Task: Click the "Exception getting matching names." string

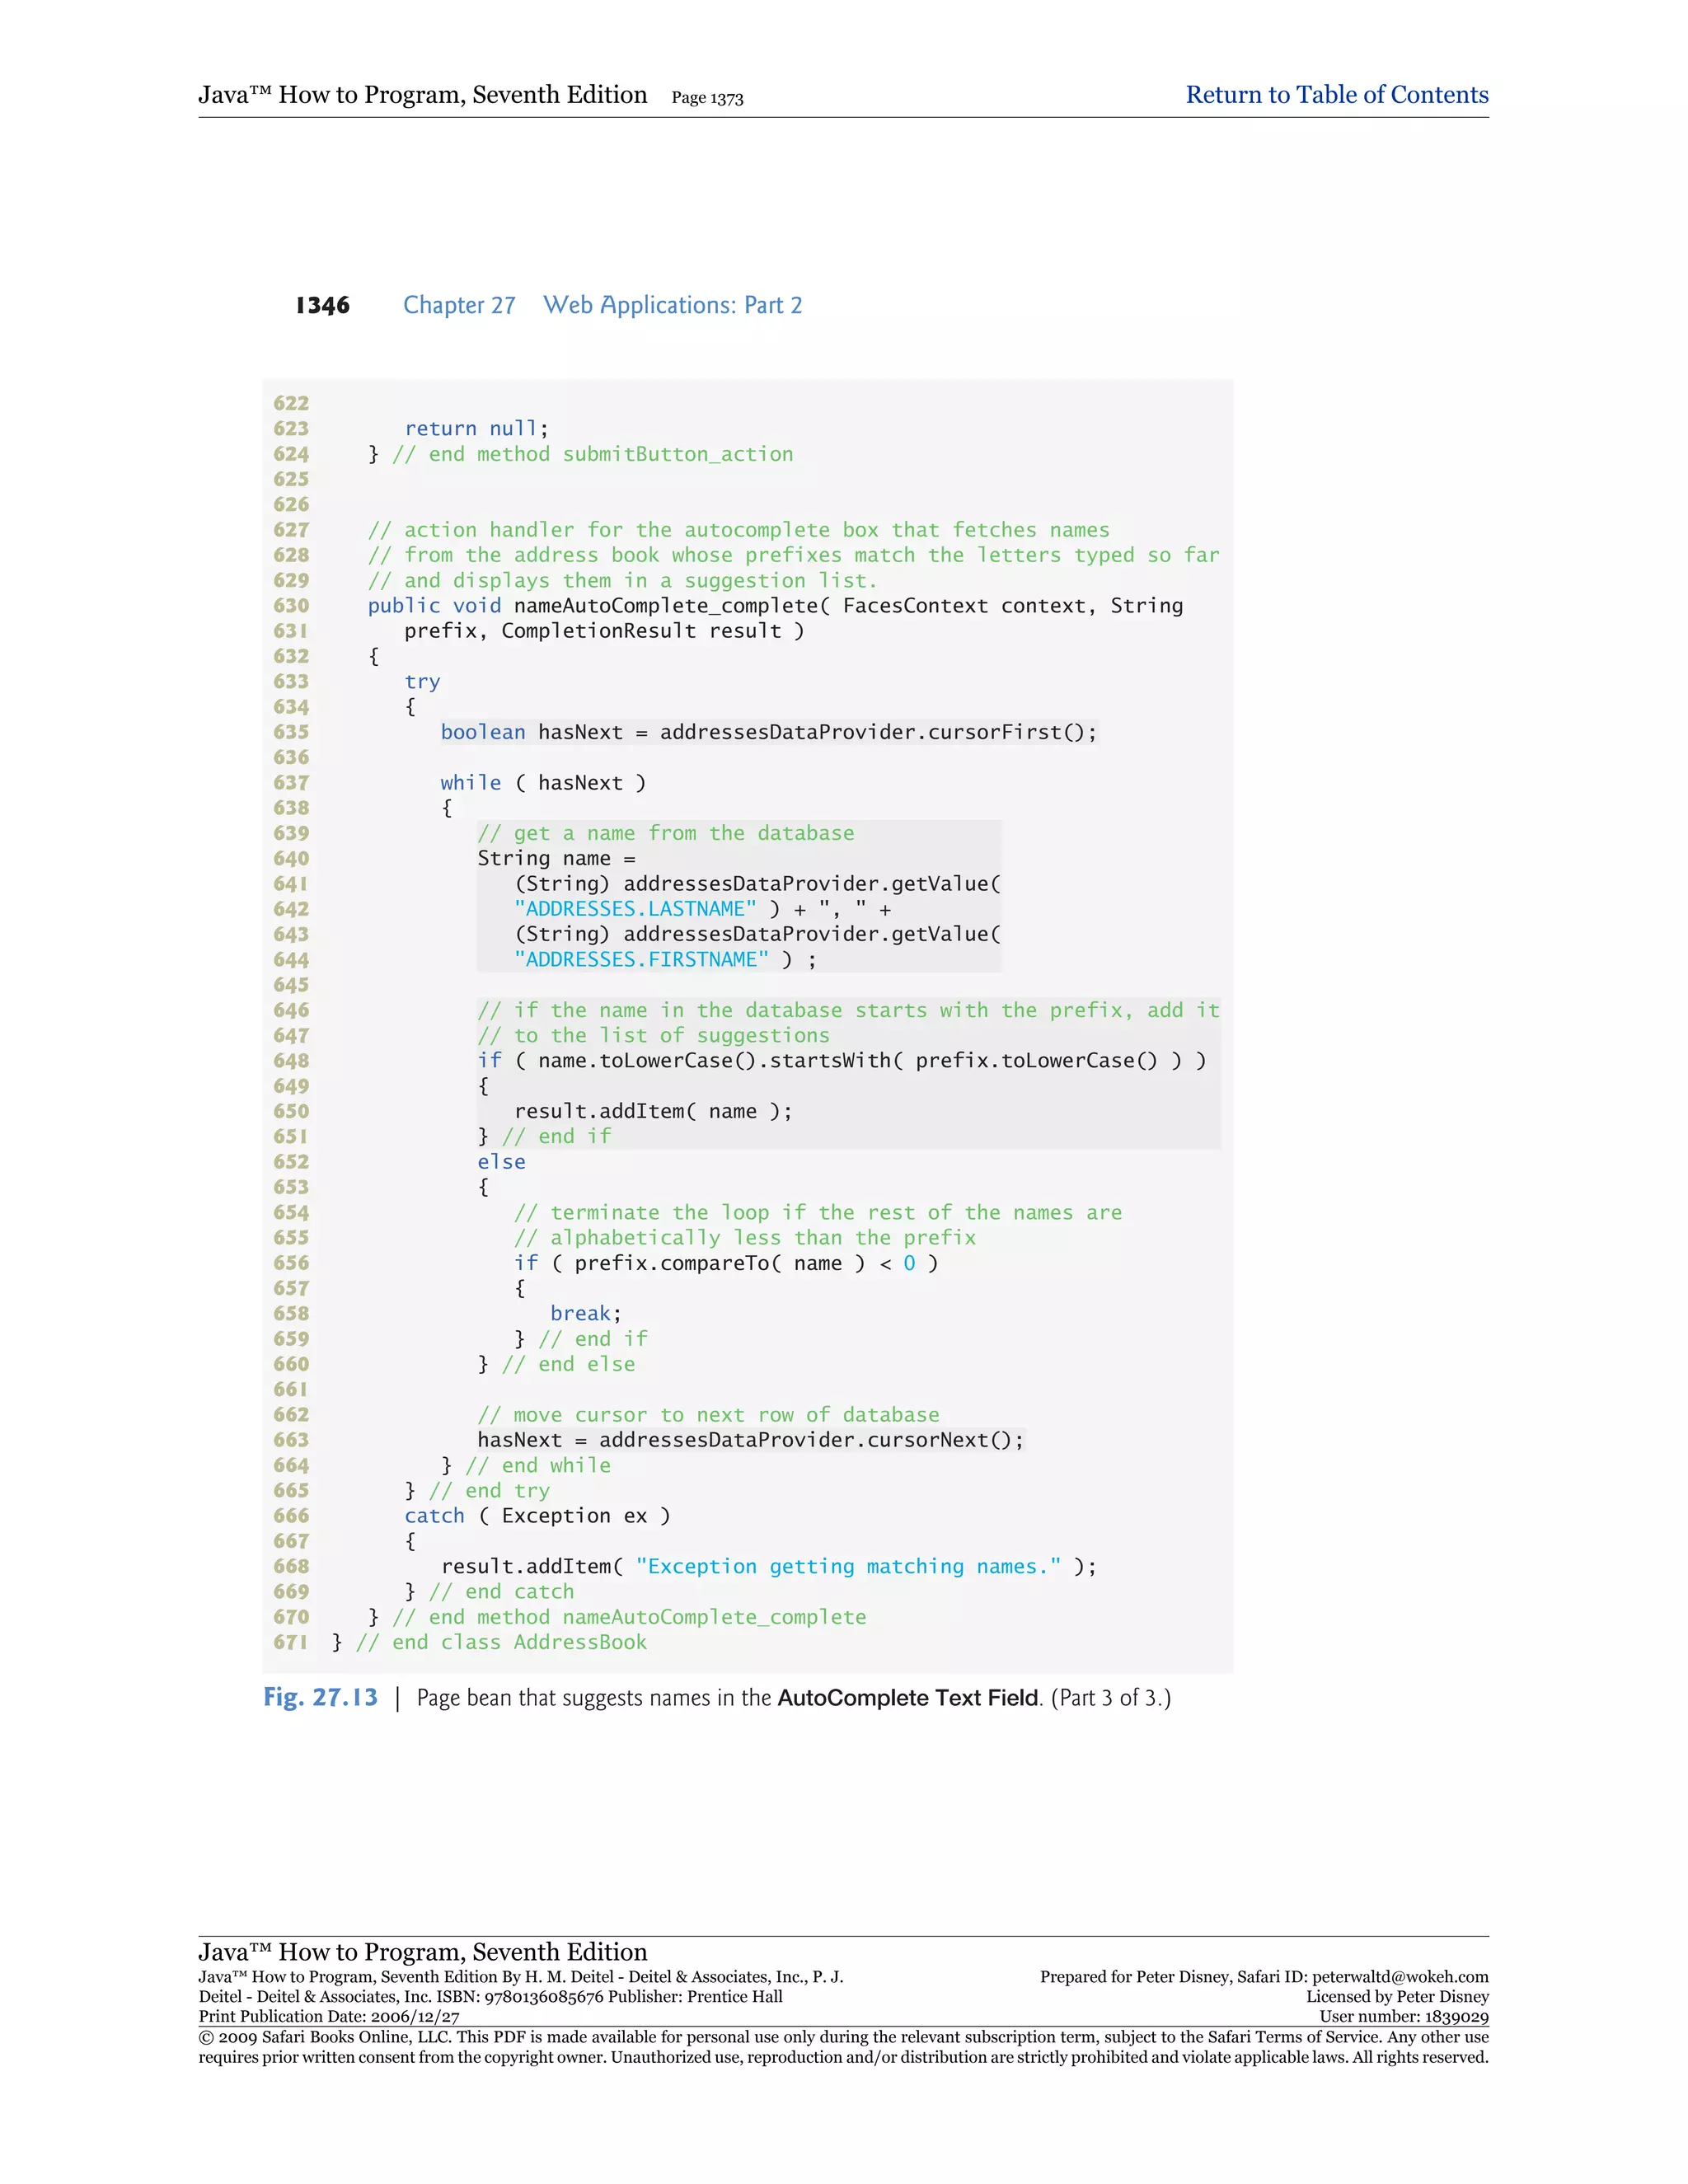Action: 848,1567
